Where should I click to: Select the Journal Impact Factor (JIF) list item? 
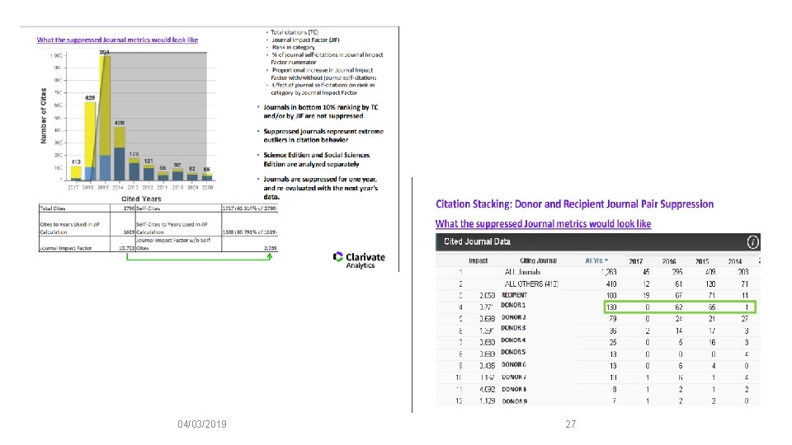(305, 40)
